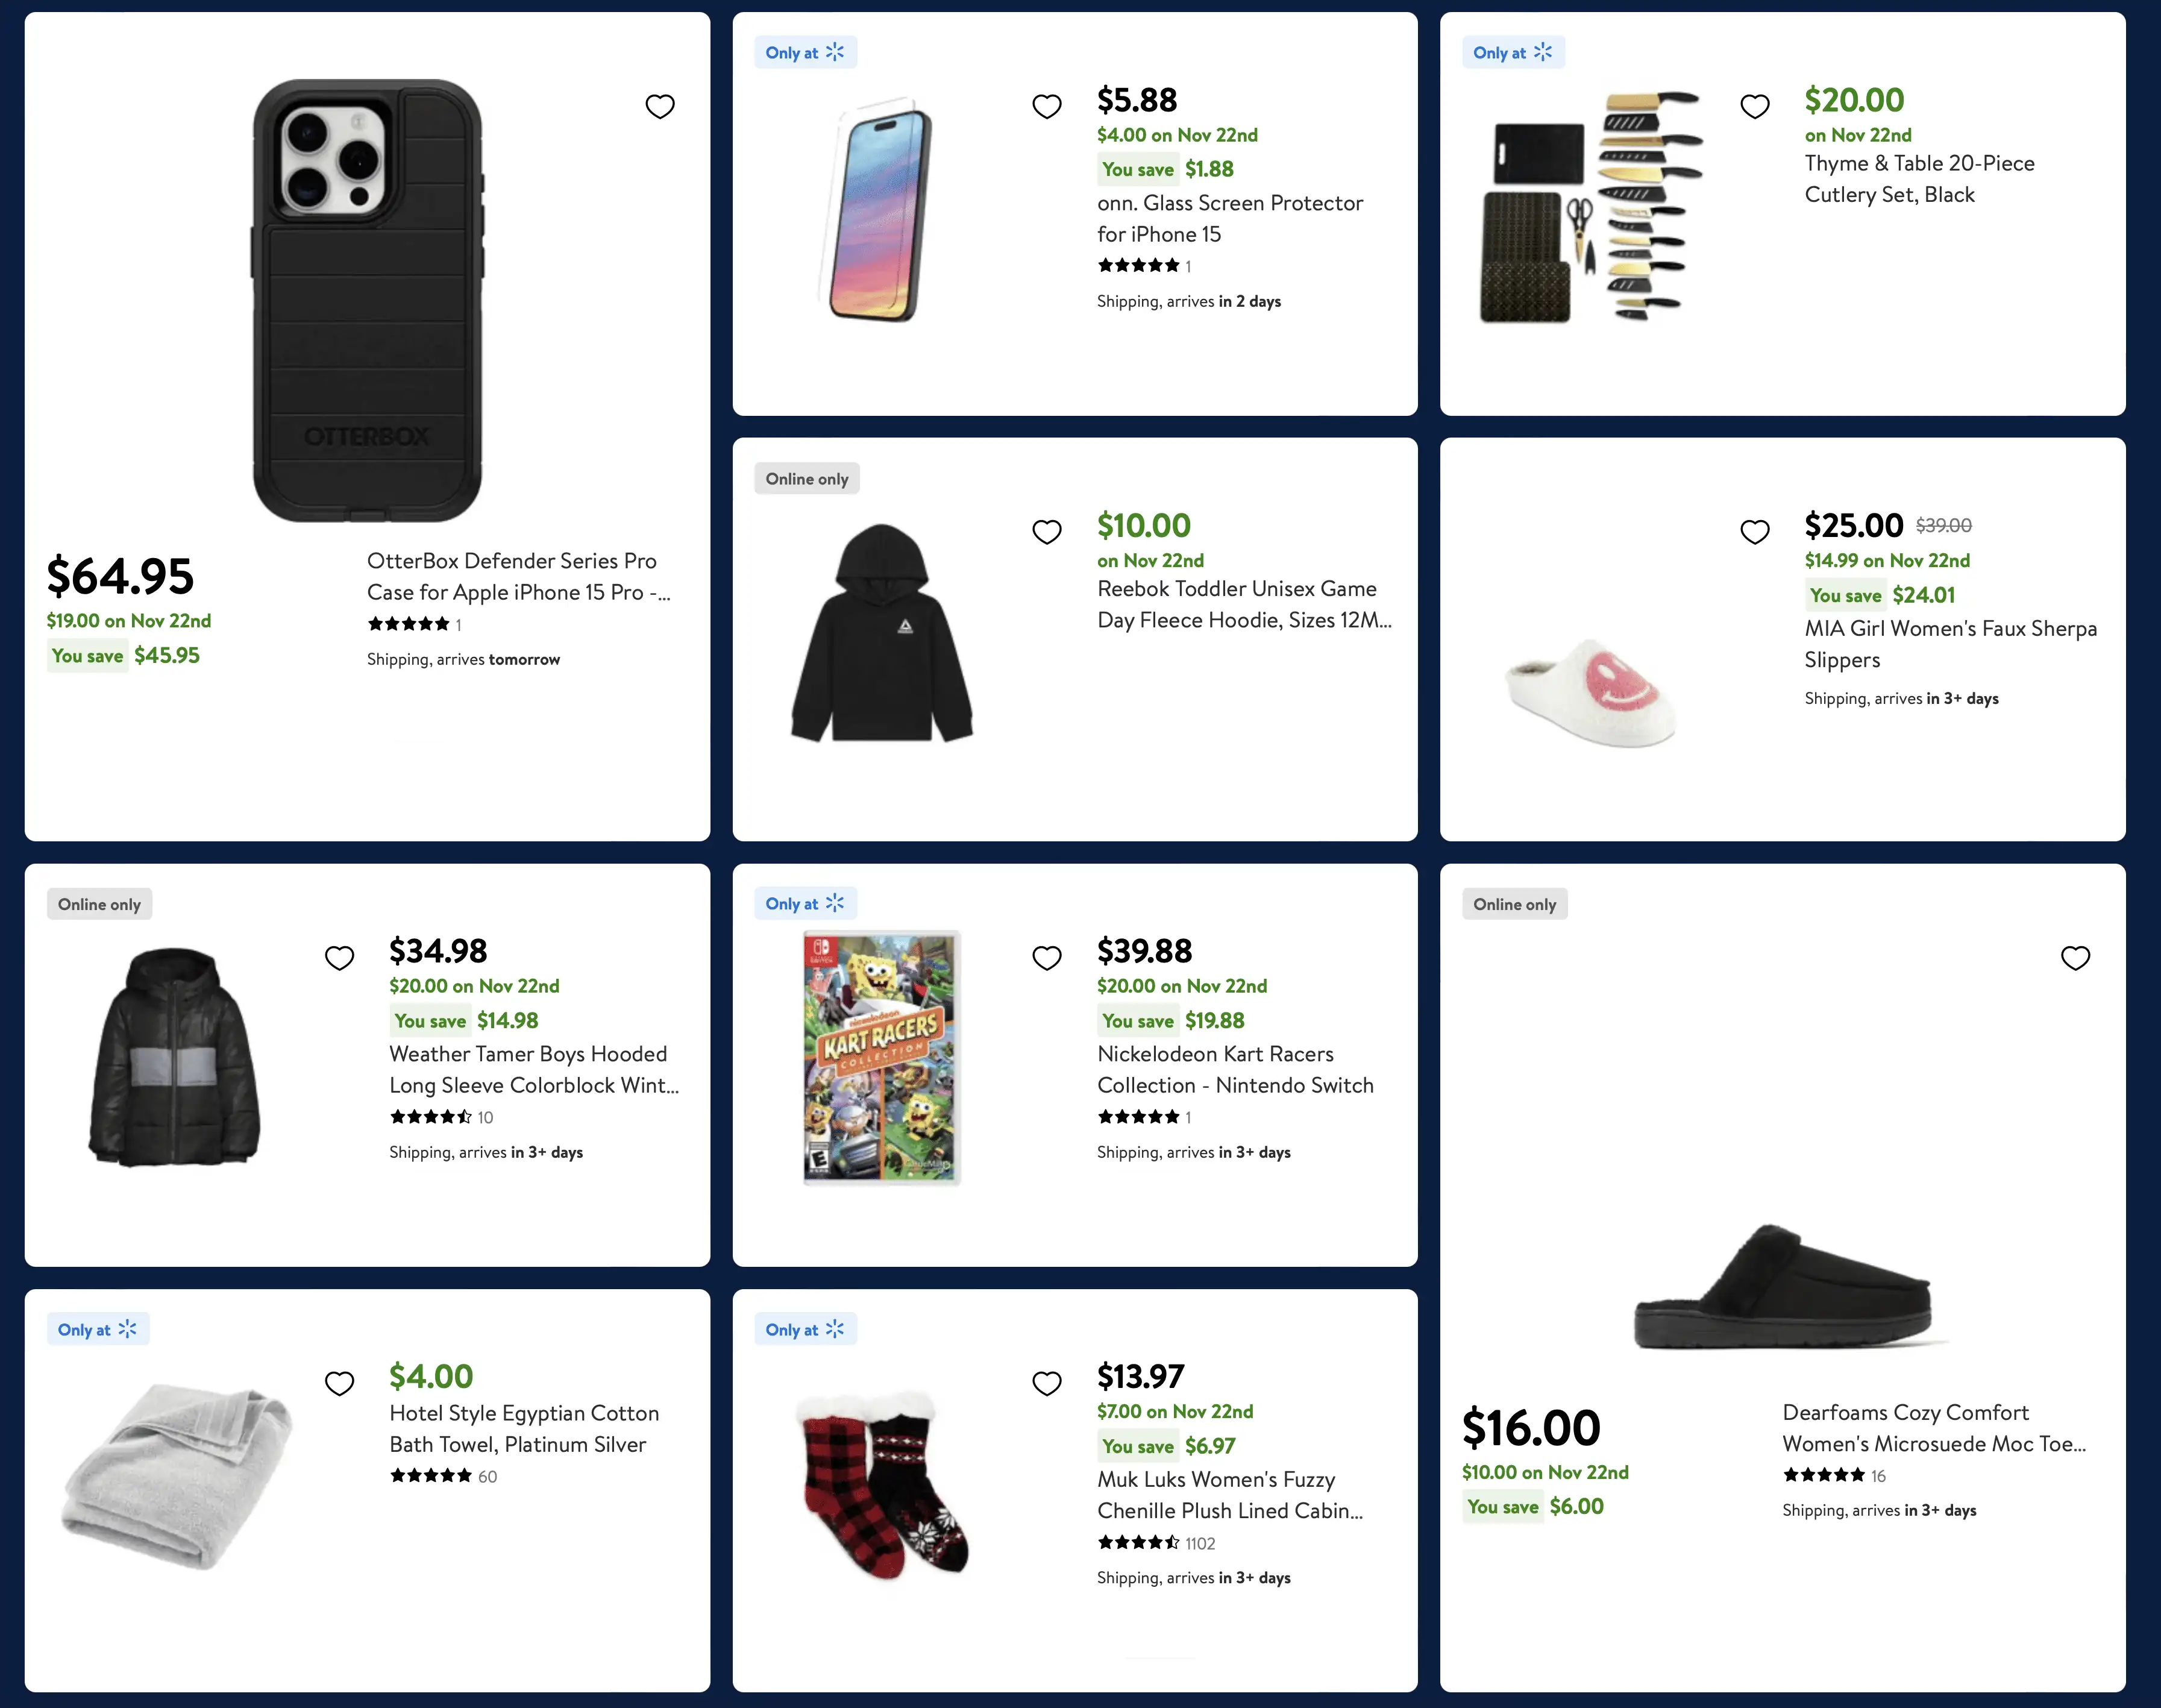Add Thyme & Table Cutlery Set to favorites
The height and width of the screenshot is (1708, 2161).
pyautogui.click(x=1754, y=106)
